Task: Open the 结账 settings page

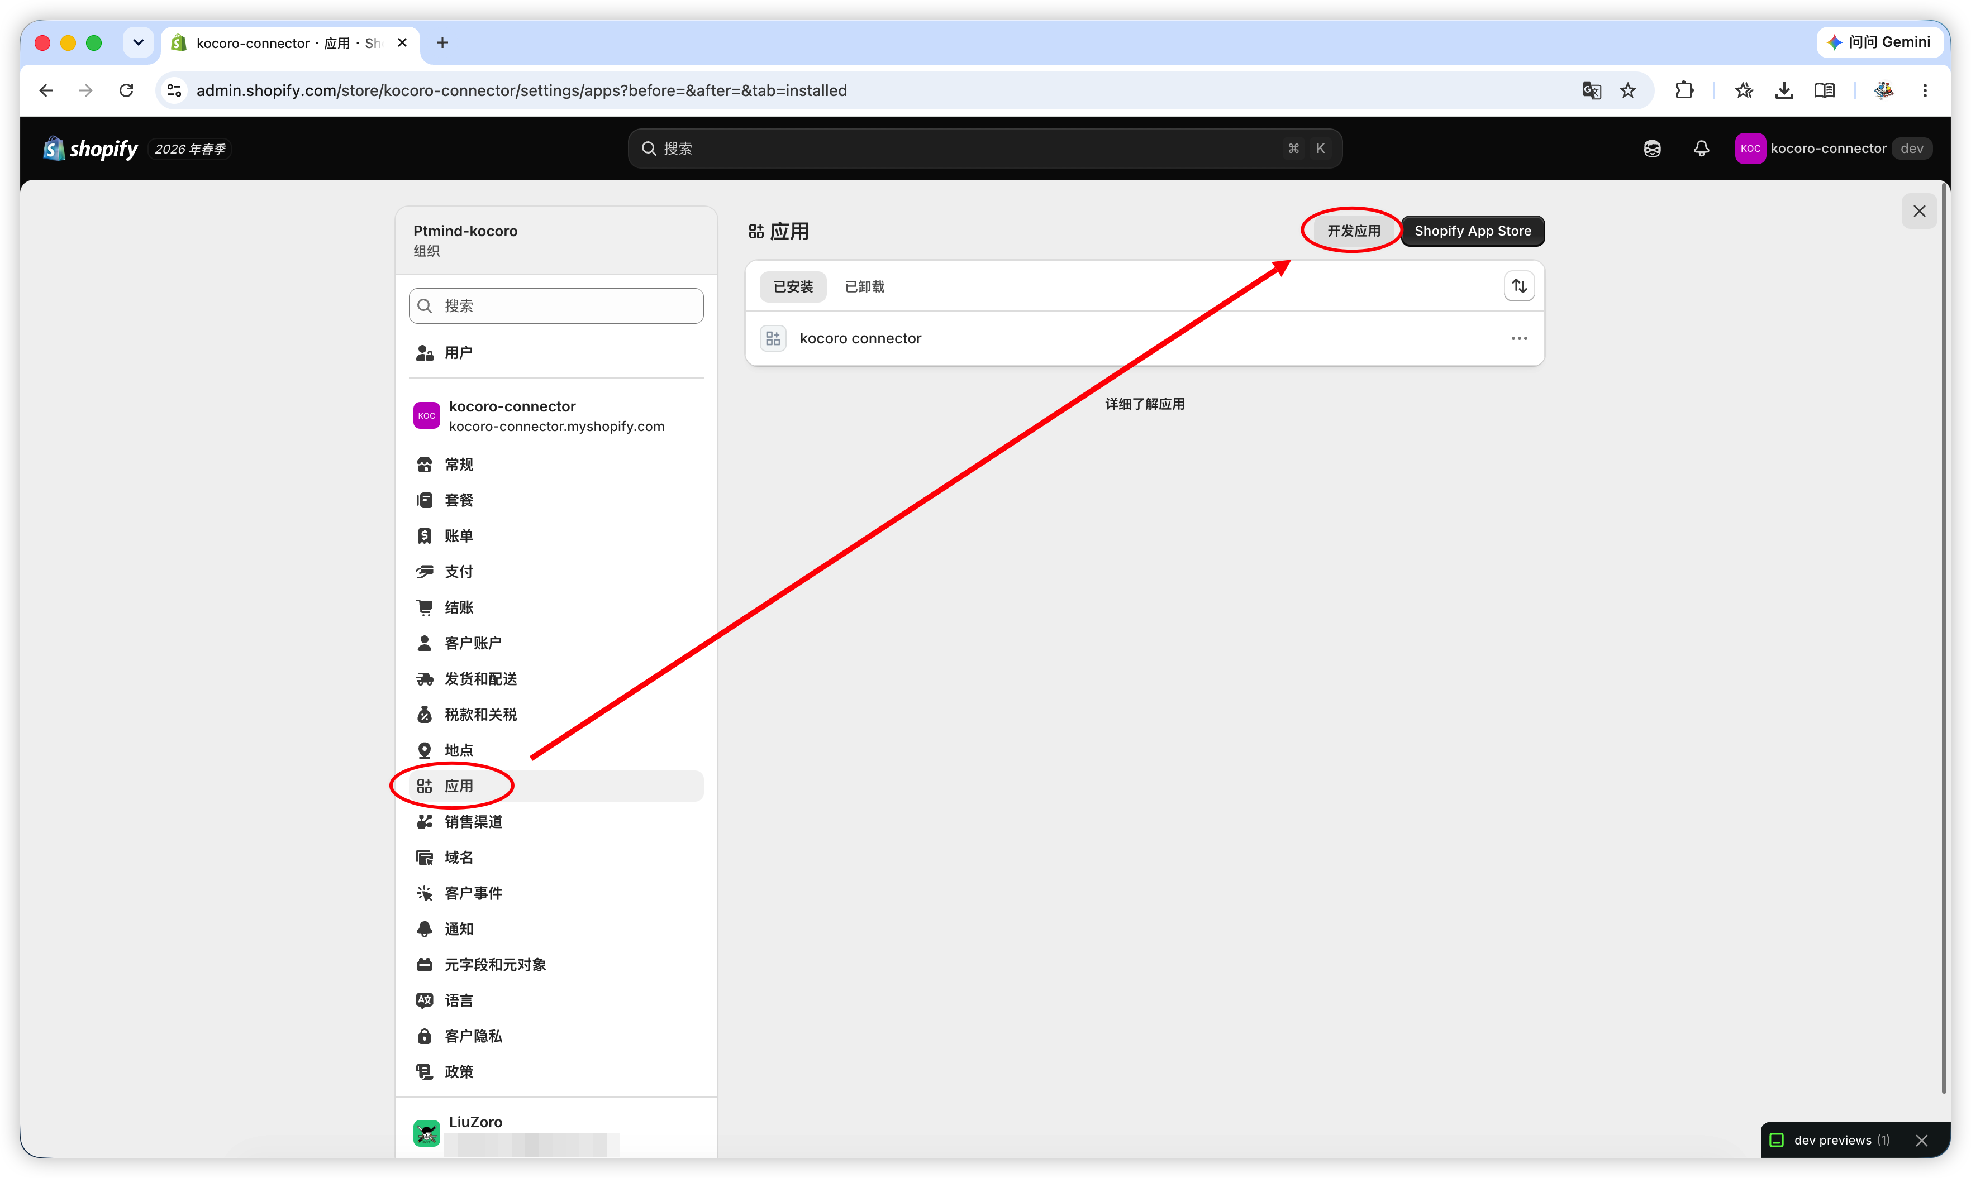Action: [556, 607]
